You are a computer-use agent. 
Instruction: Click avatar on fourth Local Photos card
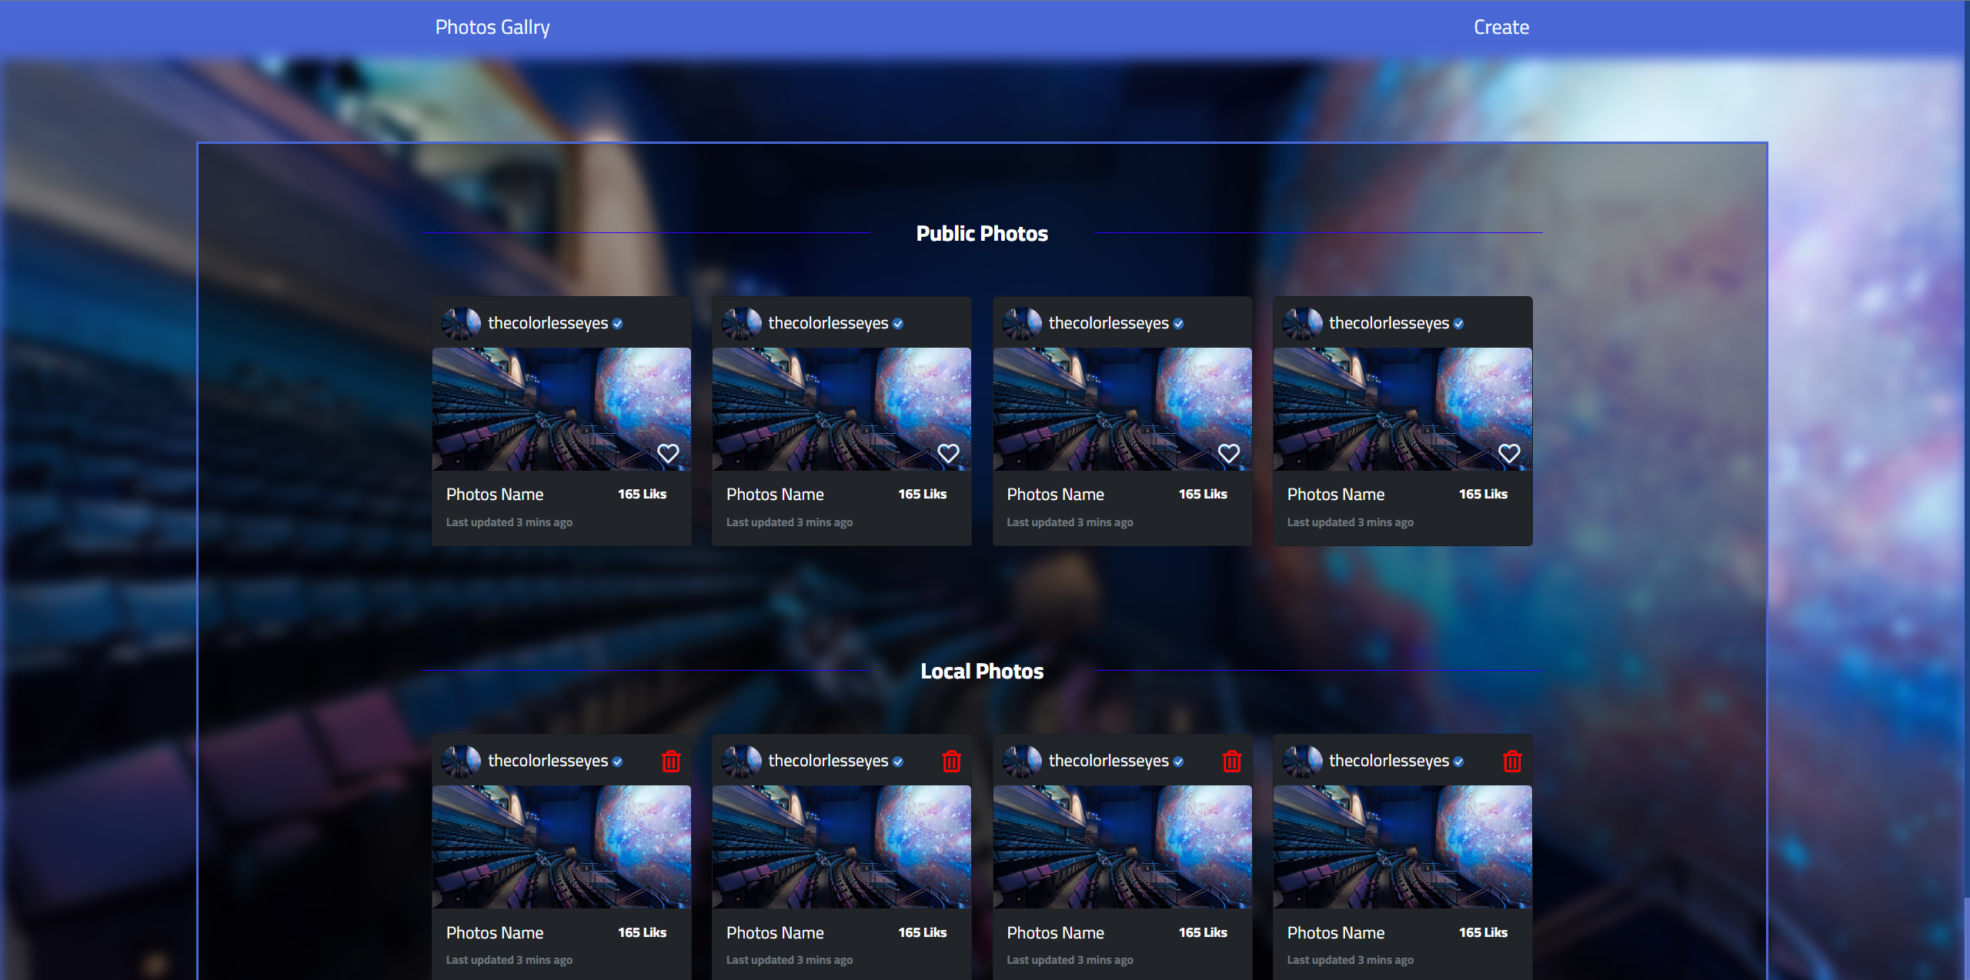tap(1302, 761)
